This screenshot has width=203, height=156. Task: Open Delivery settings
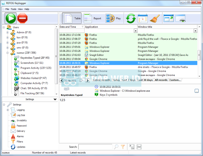pyautogui.click(x=21, y=131)
